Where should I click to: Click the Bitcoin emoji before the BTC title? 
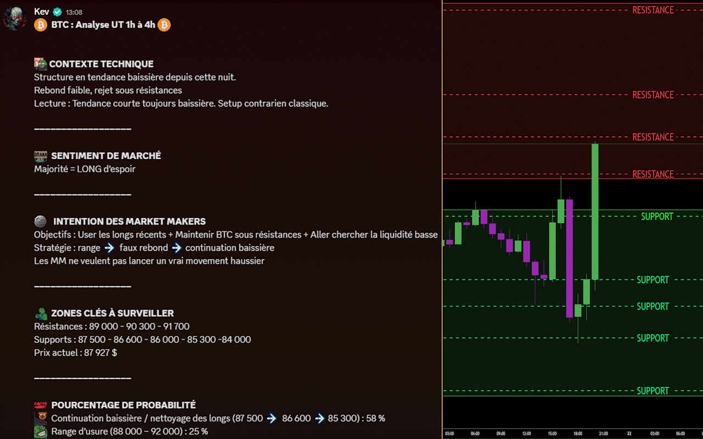(41, 25)
